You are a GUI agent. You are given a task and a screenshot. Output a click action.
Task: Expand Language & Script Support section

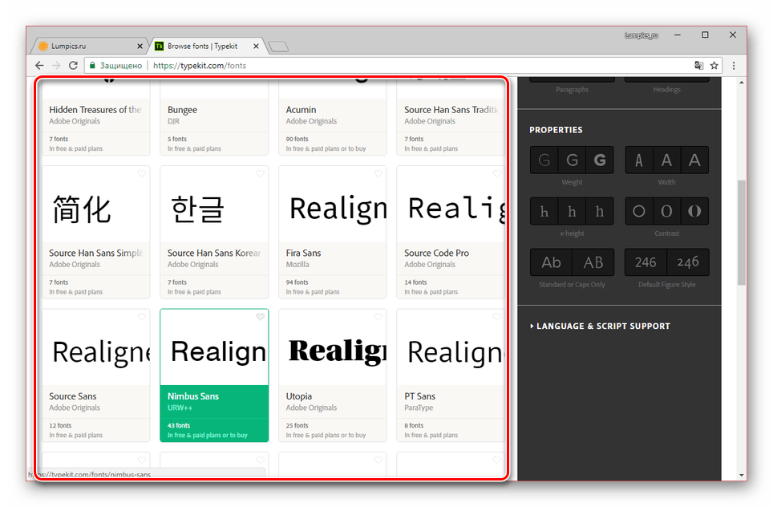(x=600, y=326)
